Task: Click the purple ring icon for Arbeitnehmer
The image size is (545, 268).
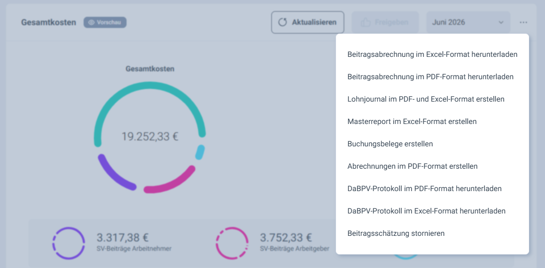Action: [69, 243]
